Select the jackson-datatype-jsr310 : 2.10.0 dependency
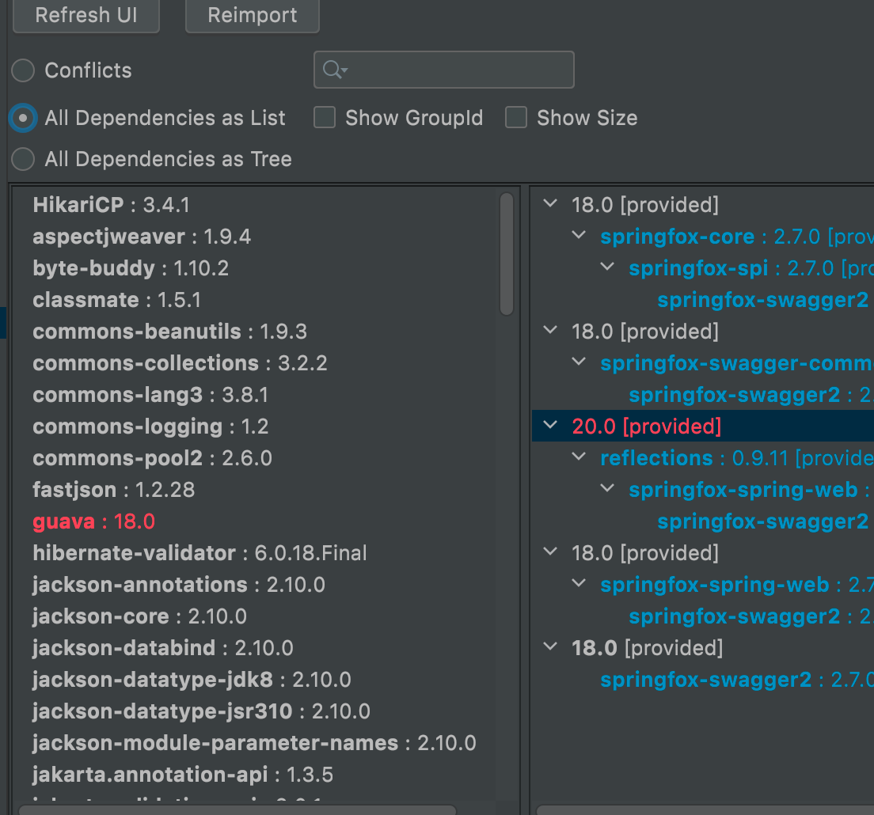This screenshot has width=874, height=815. pyautogui.click(x=201, y=711)
